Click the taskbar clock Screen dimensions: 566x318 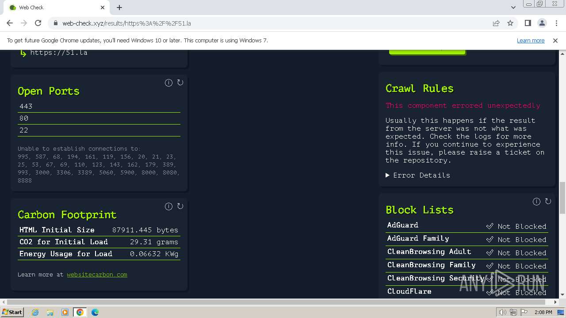click(543, 312)
